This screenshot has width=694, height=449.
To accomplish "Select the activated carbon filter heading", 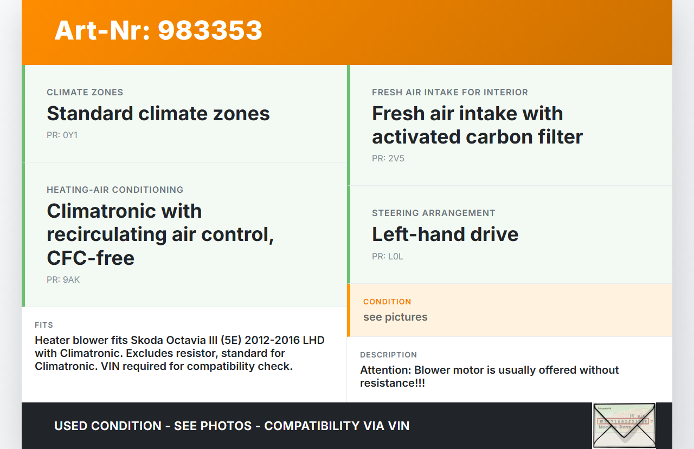I will 477,125.
